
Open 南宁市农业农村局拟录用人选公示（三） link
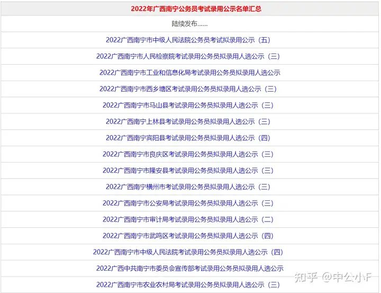click(188, 285)
